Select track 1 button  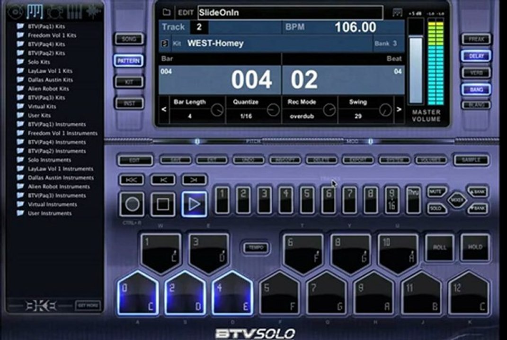pyautogui.click(x=222, y=200)
